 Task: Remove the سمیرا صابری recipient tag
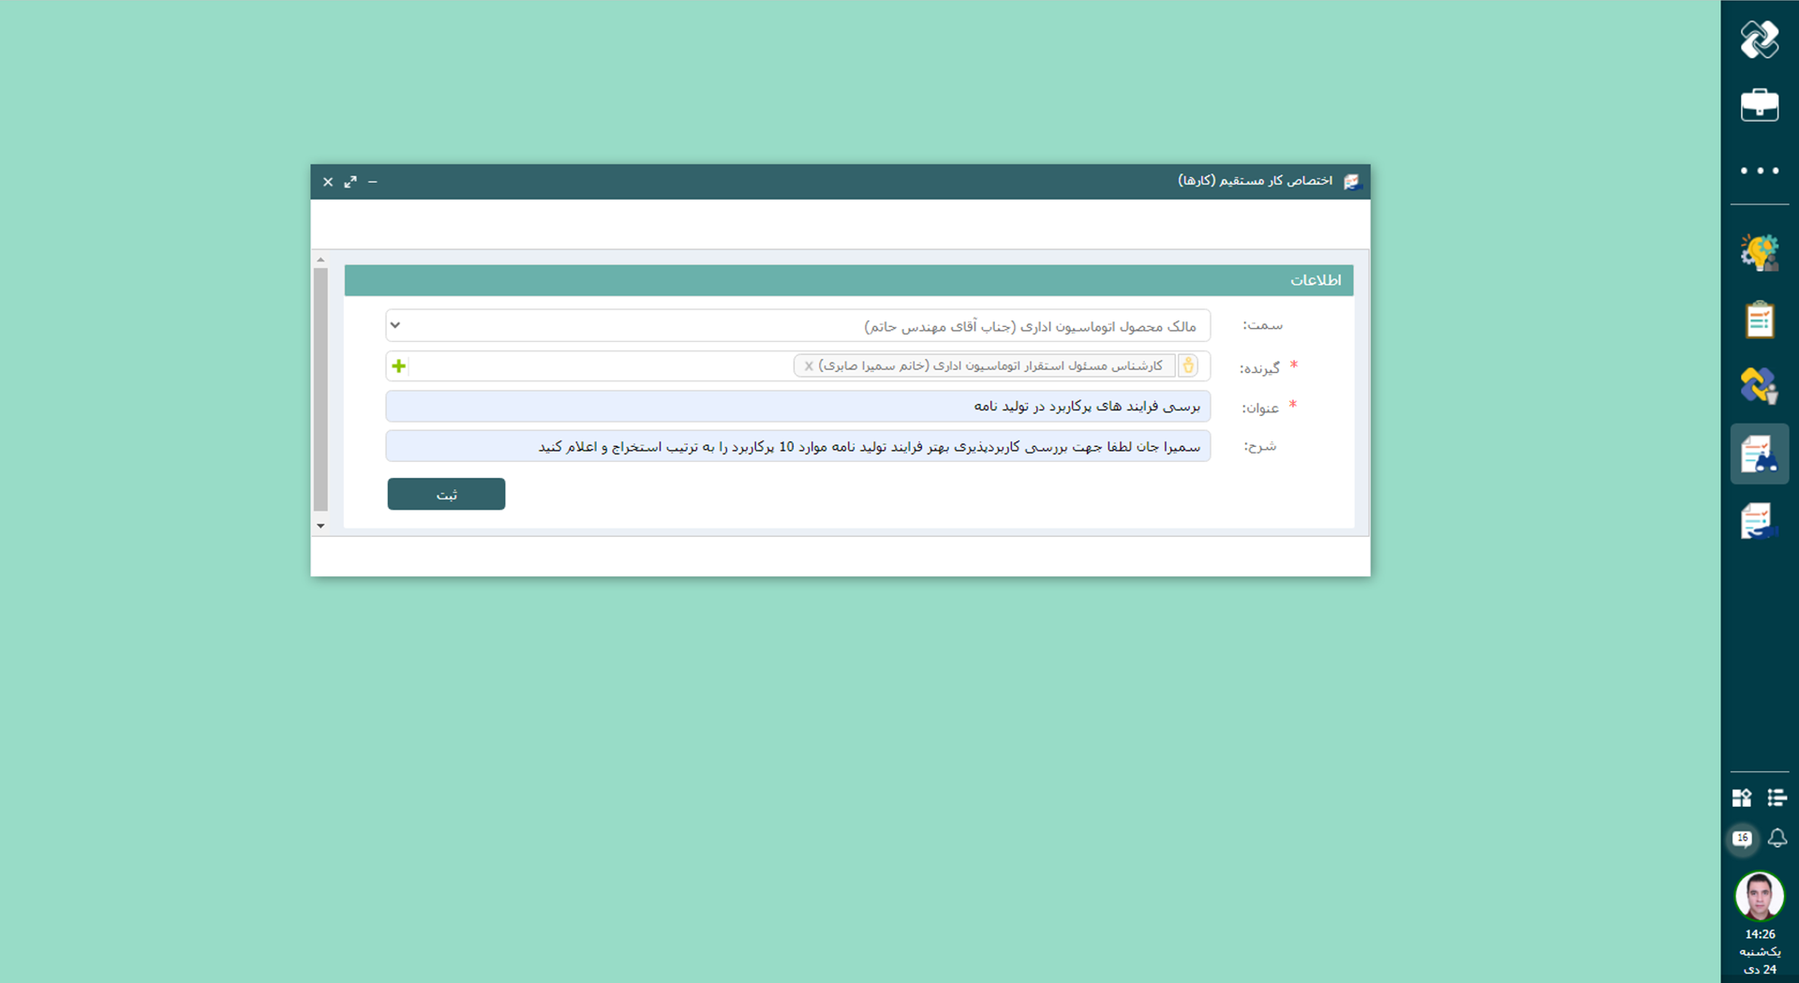click(809, 366)
